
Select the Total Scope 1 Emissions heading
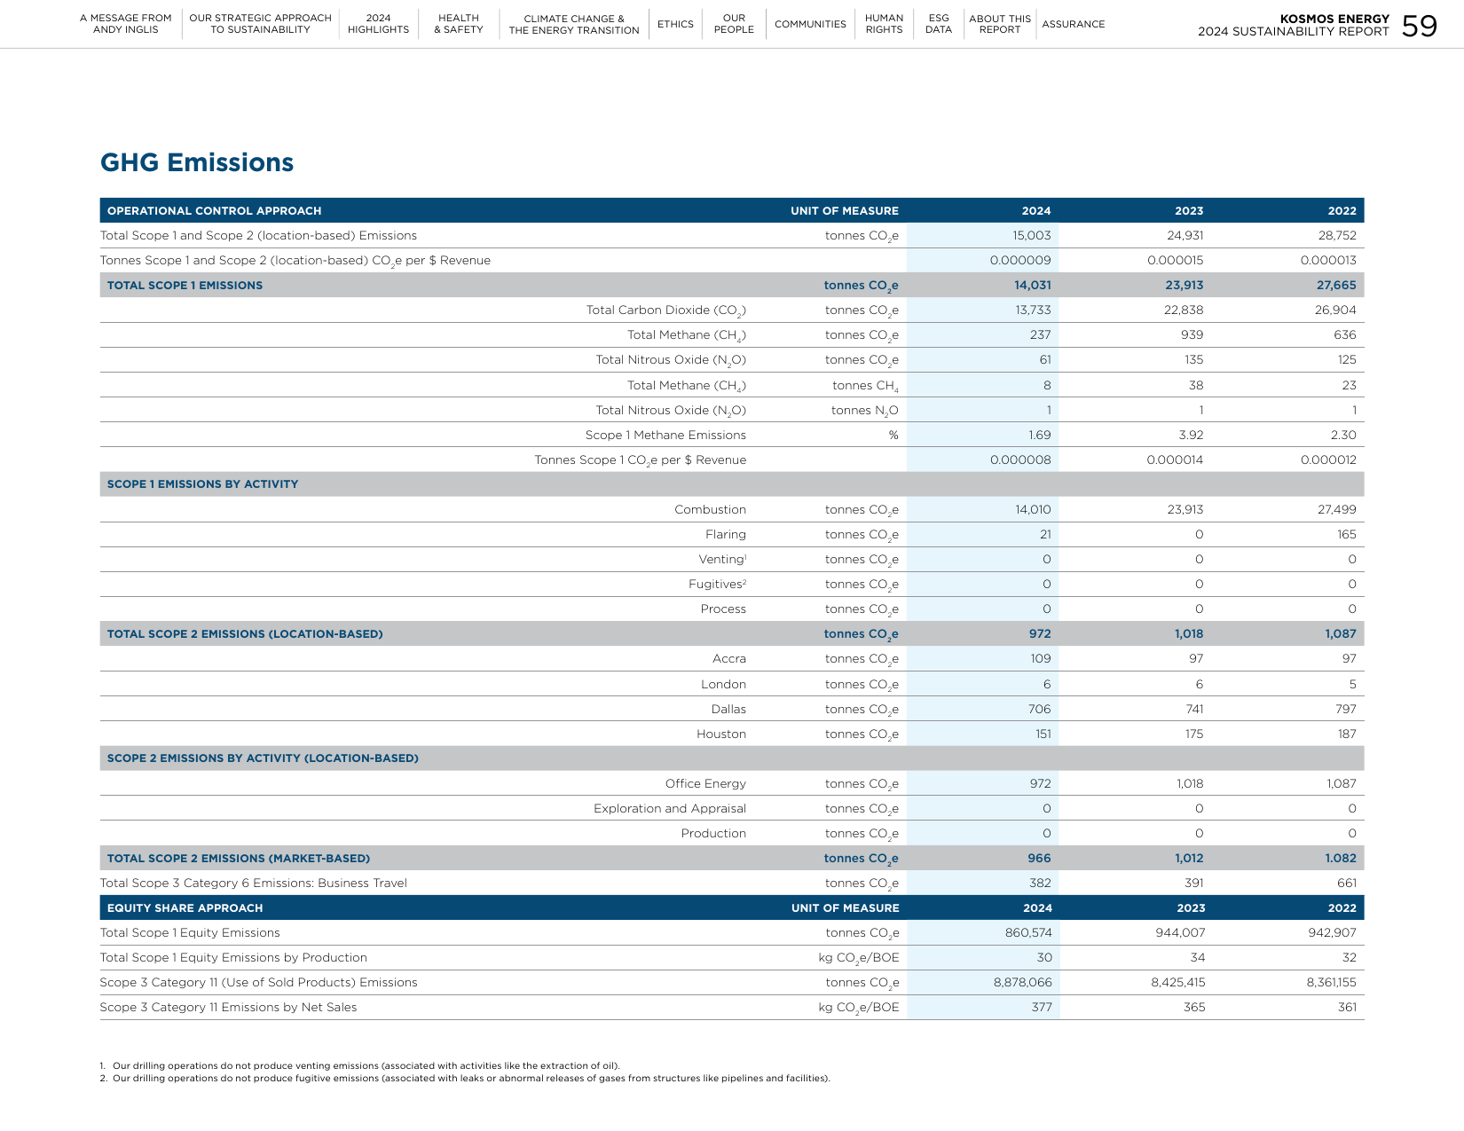click(x=185, y=286)
